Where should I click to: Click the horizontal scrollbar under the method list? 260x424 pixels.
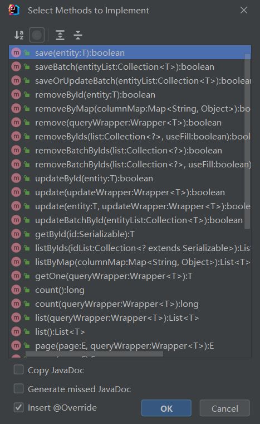point(94,354)
